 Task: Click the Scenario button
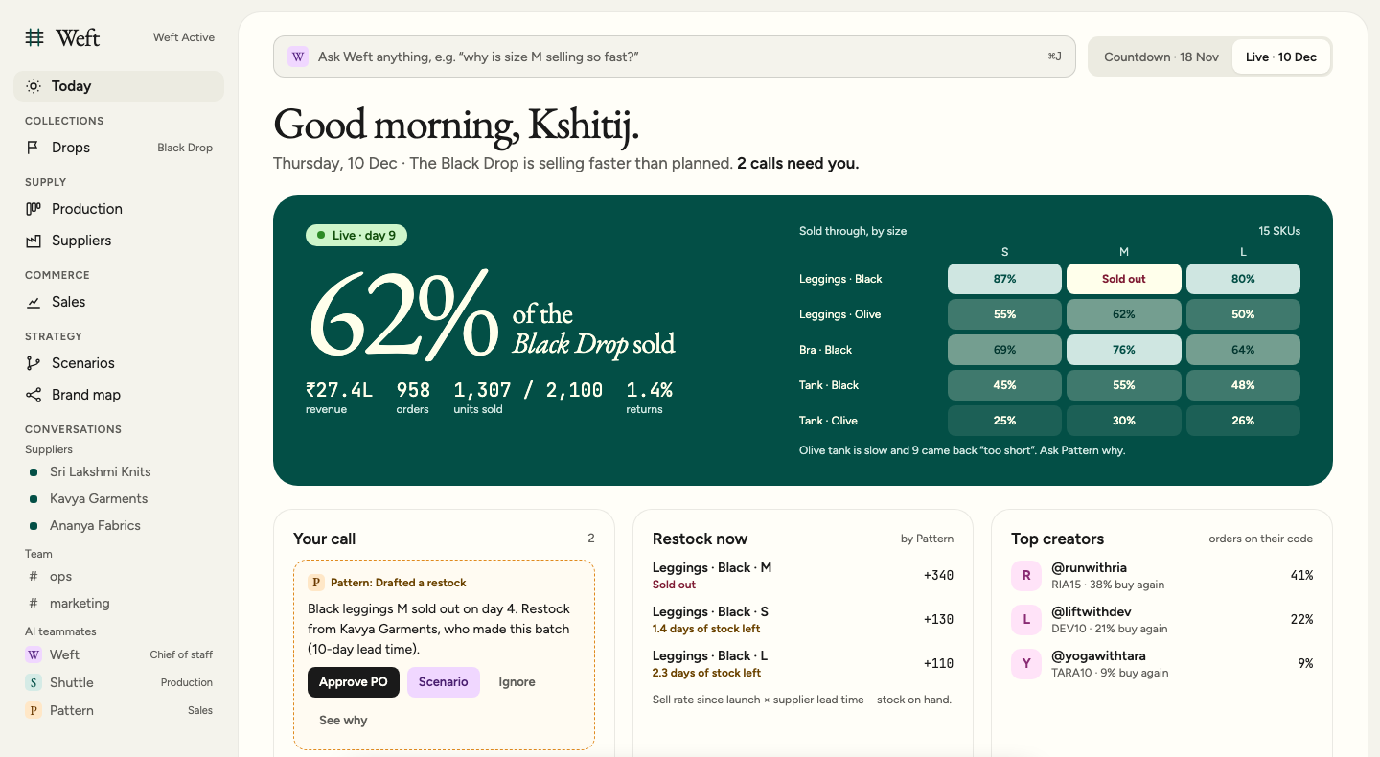(x=444, y=682)
